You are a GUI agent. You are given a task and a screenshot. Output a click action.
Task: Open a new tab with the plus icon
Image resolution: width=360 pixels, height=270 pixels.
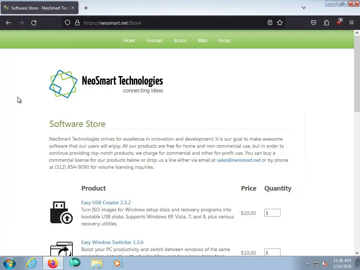[x=86, y=8]
